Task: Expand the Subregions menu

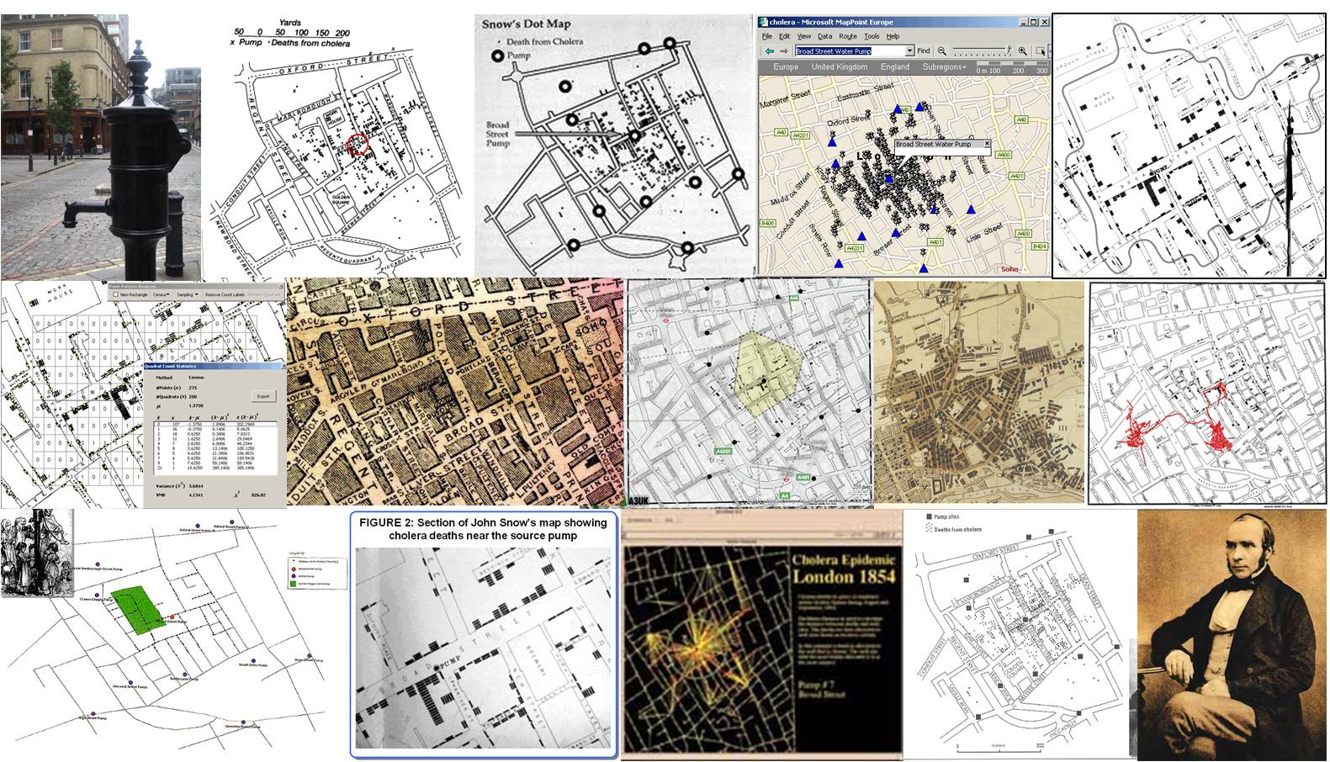Action: point(944,66)
